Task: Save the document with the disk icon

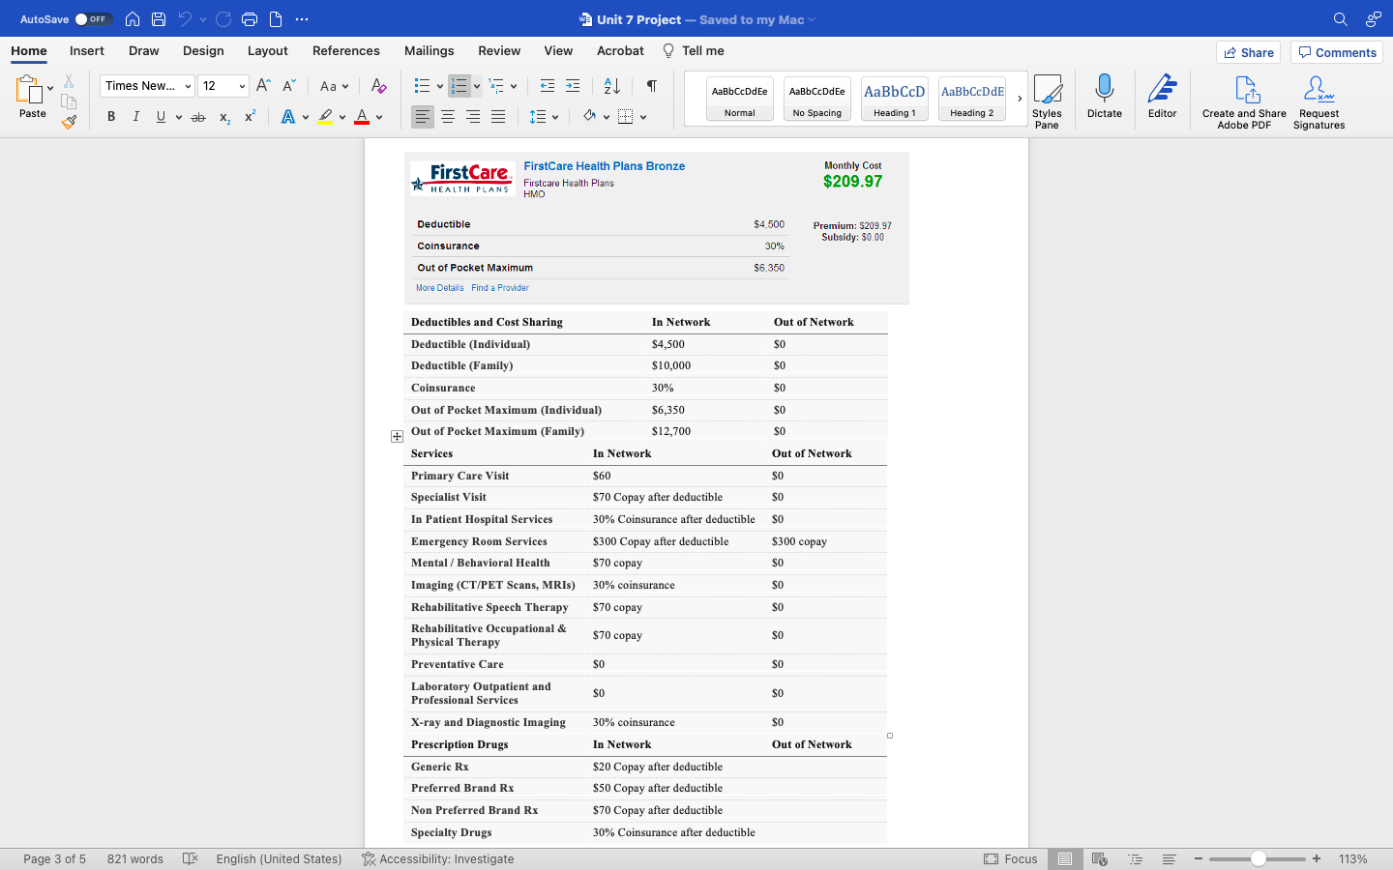Action: pos(159,19)
